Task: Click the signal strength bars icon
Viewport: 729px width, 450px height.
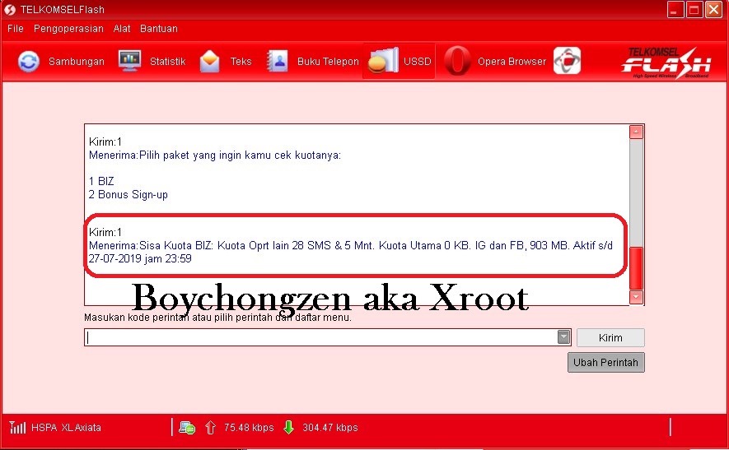Action: [17, 427]
